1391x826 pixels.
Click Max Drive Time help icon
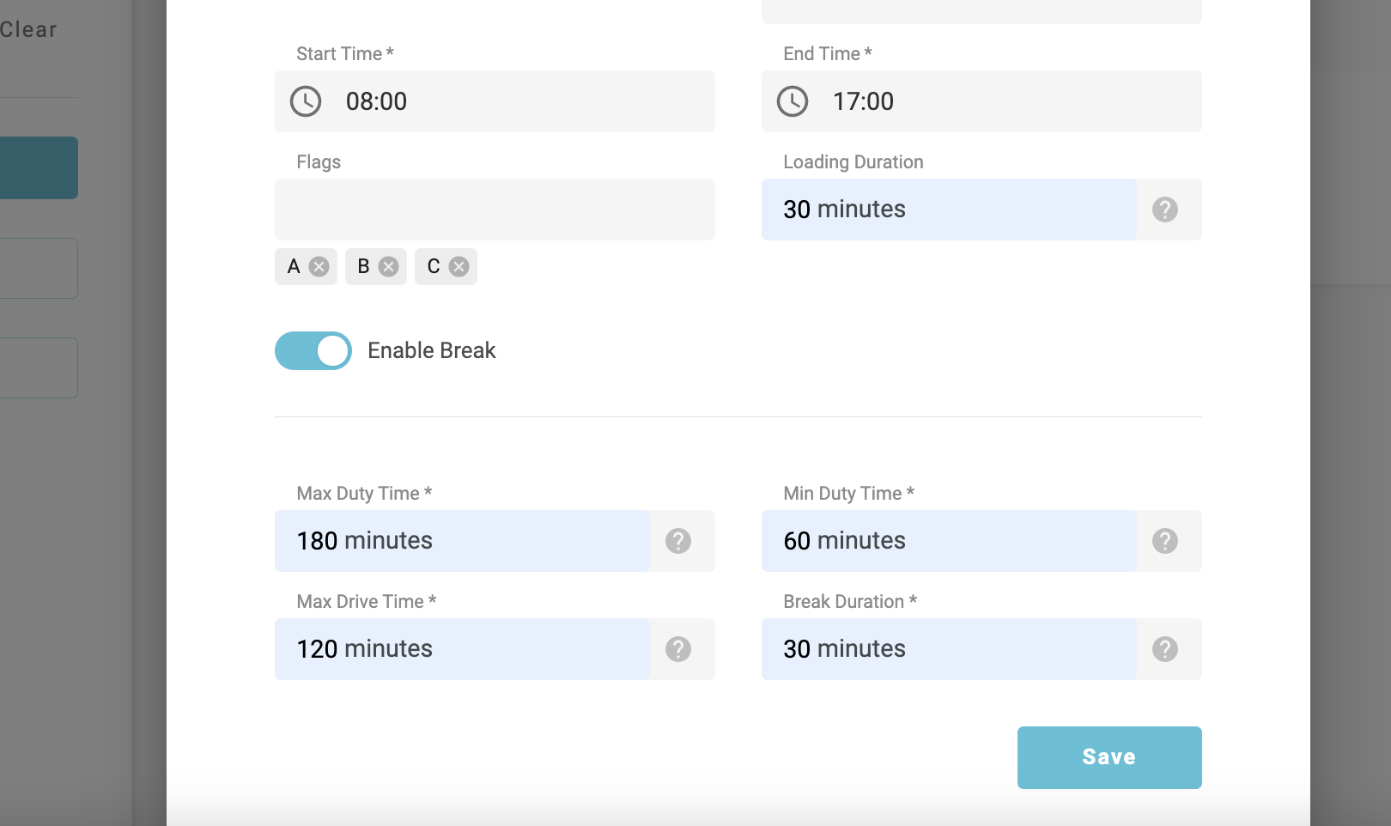[x=678, y=649]
